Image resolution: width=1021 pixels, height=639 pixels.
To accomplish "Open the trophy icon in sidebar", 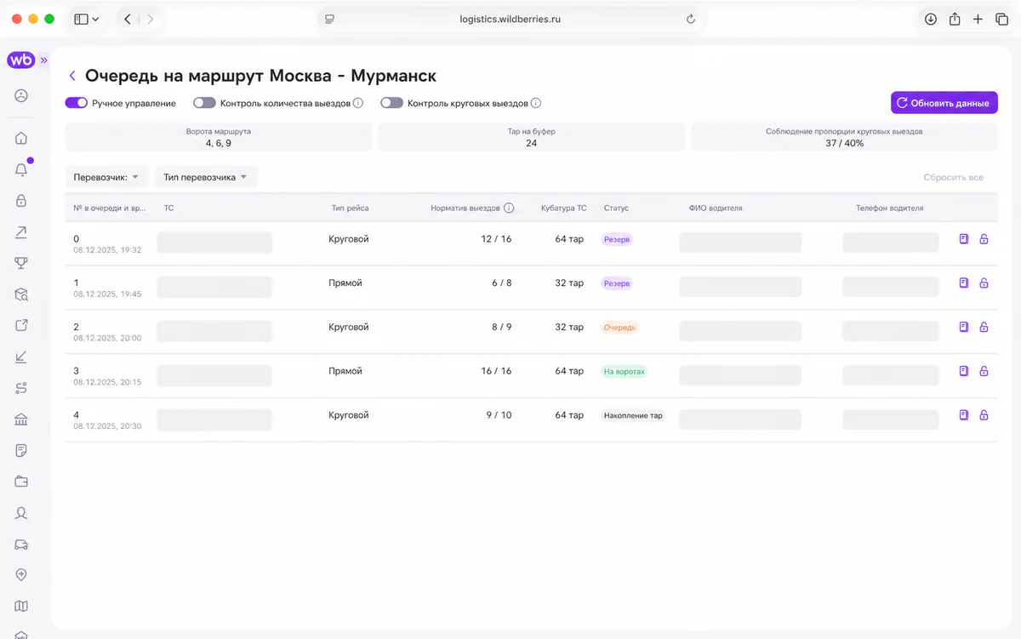I will [x=21, y=263].
